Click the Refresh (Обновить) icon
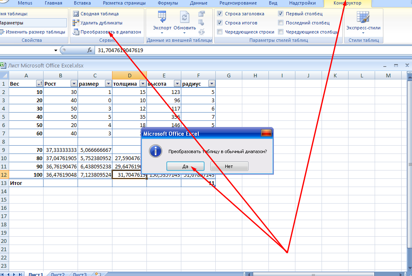 (x=185, y=17)
